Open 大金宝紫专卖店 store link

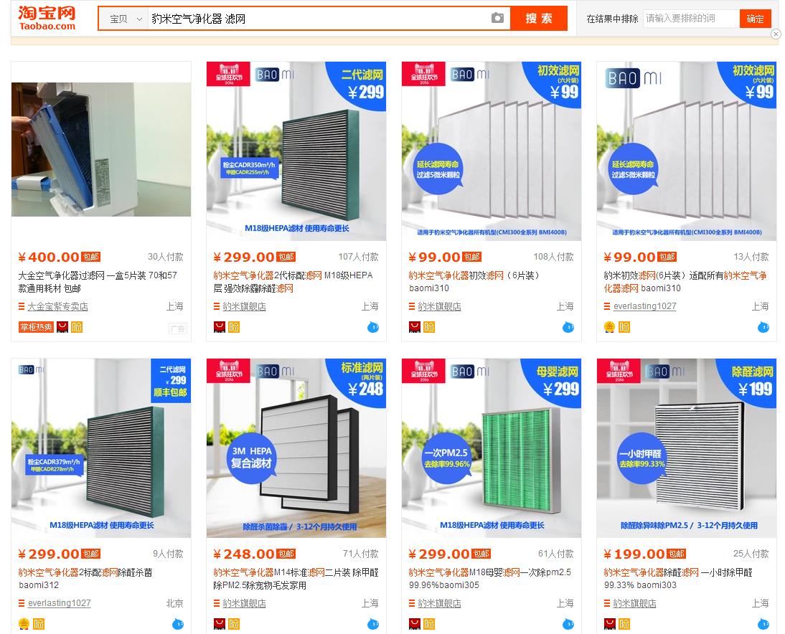pos(57,306)
